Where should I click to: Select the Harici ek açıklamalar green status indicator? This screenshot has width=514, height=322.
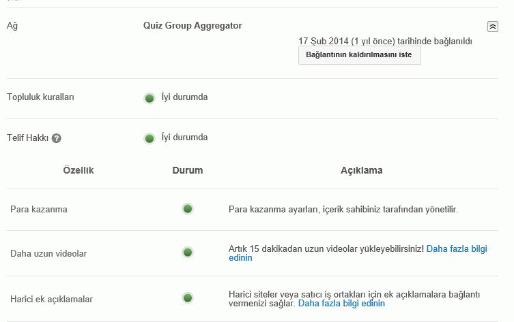pos(188,298)
